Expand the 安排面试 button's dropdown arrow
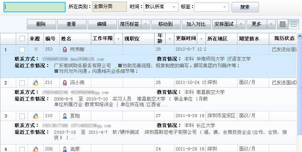The height and width of the screenshot is (152, 302). [241, 24]
